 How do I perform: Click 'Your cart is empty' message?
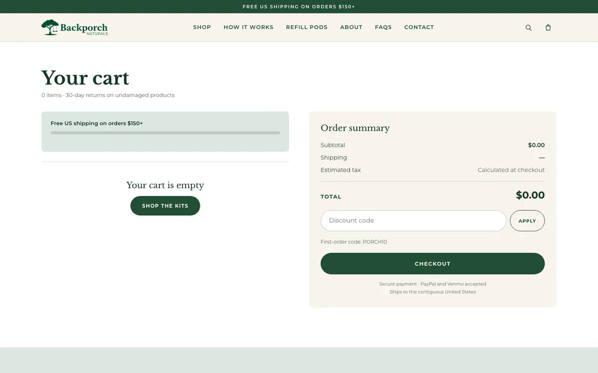[165, 185]
